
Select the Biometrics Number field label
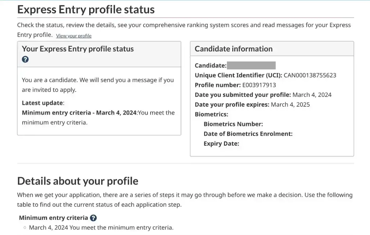(233, 124)
